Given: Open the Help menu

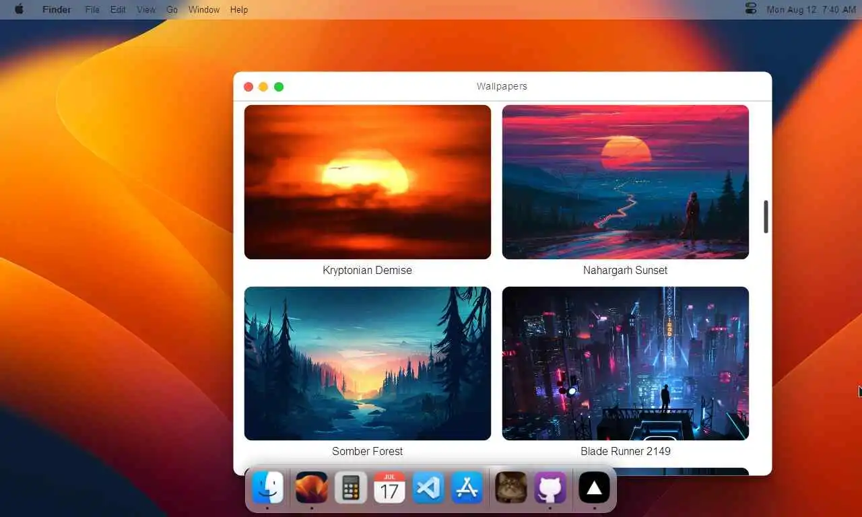Looking at the screenshot, I should point(239,9).
